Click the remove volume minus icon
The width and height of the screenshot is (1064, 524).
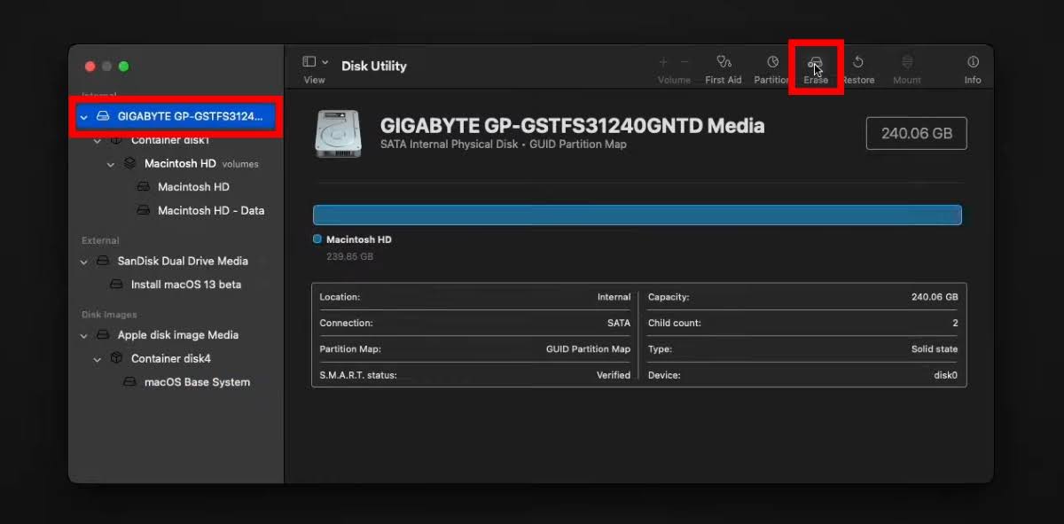(685, 62)
